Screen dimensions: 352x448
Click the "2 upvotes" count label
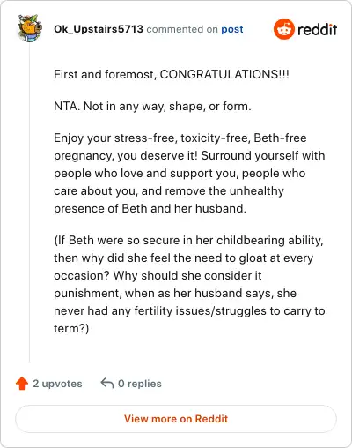(57, 384)
